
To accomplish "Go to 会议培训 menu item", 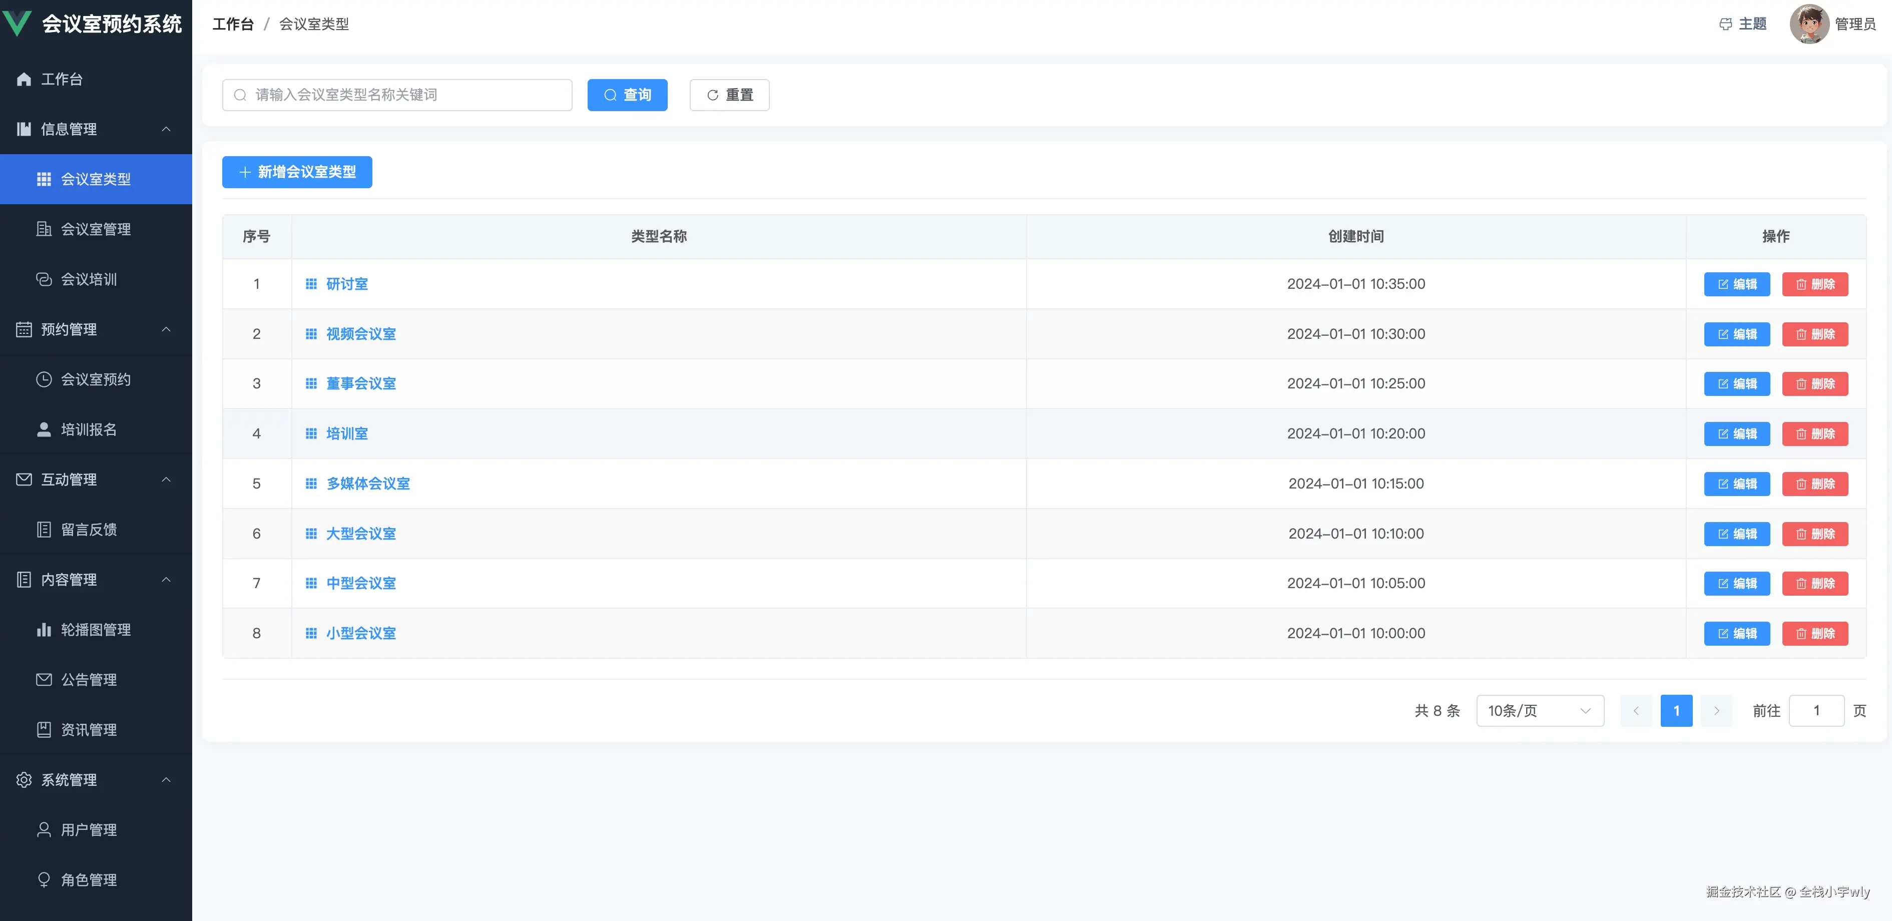I will point(88,279).
